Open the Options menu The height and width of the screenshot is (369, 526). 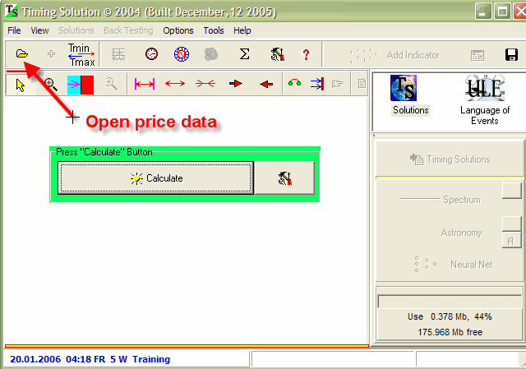[x=178, y=30]
